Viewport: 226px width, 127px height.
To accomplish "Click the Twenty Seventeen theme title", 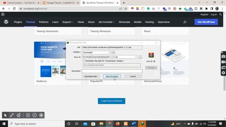I will (x=47, y=31).
